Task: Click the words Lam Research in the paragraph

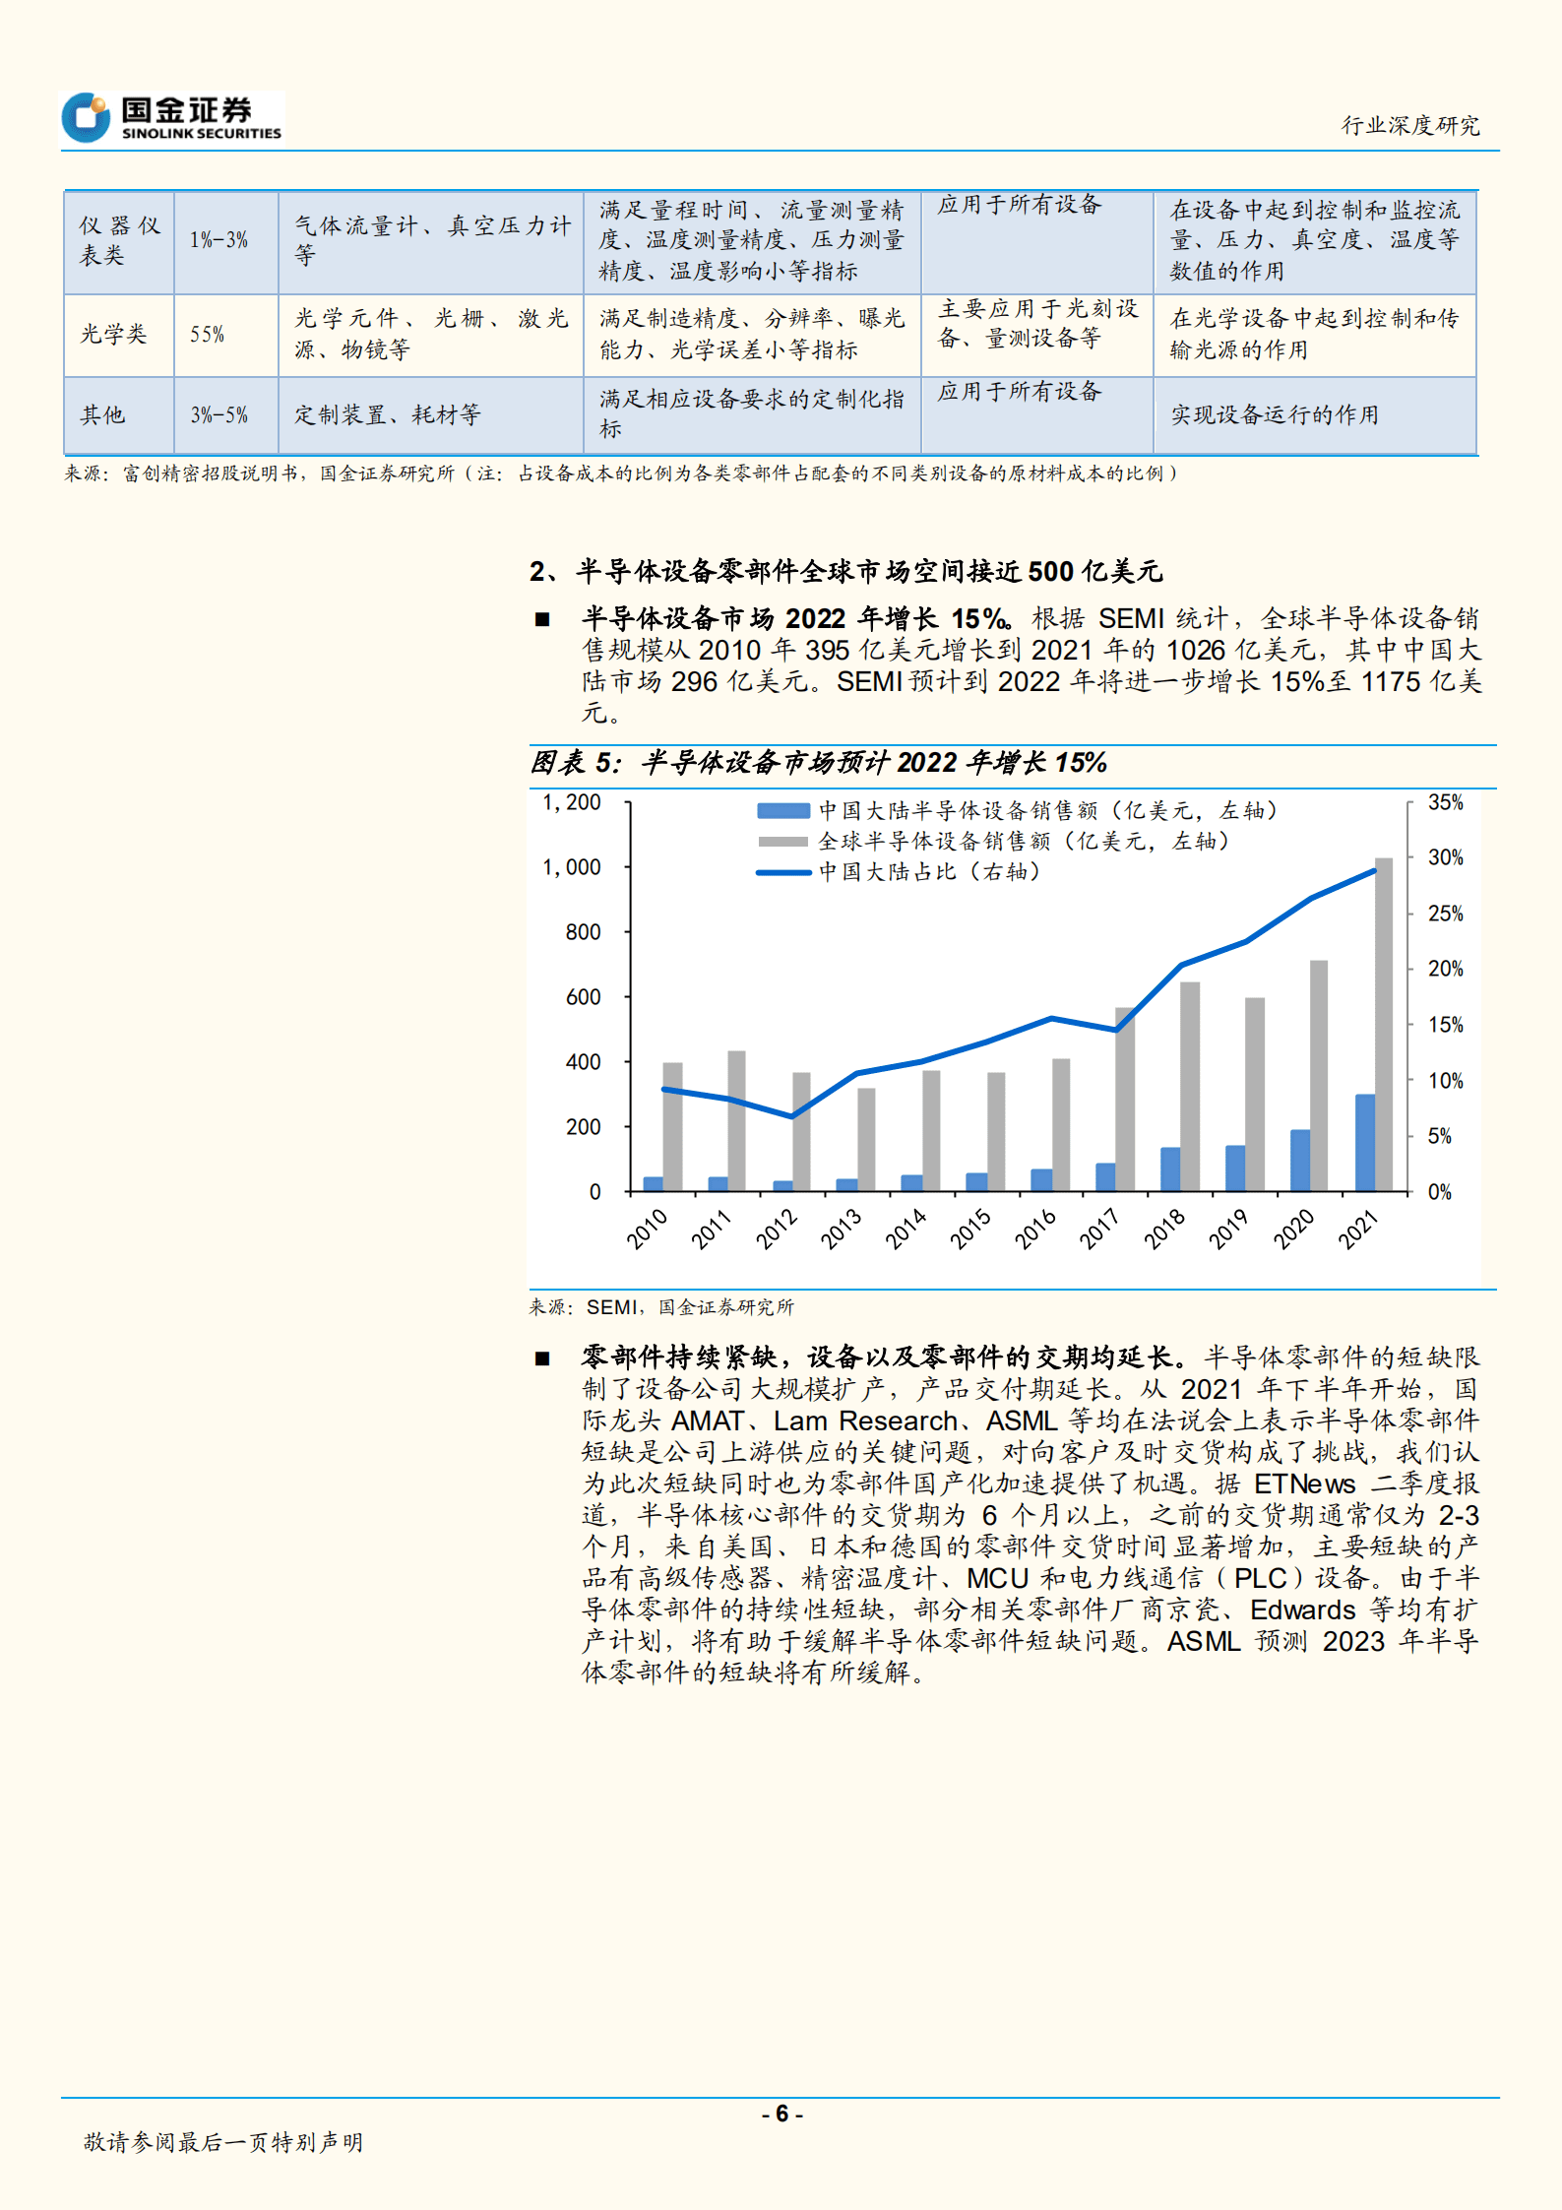Action: click(865, 1421)
